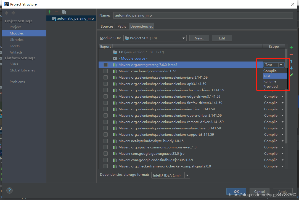Click the green pencil edit-dependency icon
The image size is (299, 200).
[x=291, y=75]
